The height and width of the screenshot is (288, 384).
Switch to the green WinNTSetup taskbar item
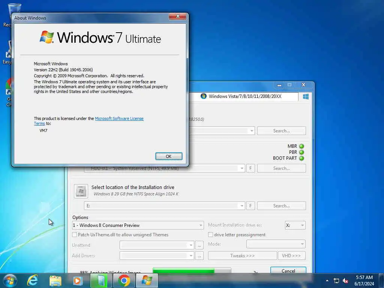click(x=100, y=280)
